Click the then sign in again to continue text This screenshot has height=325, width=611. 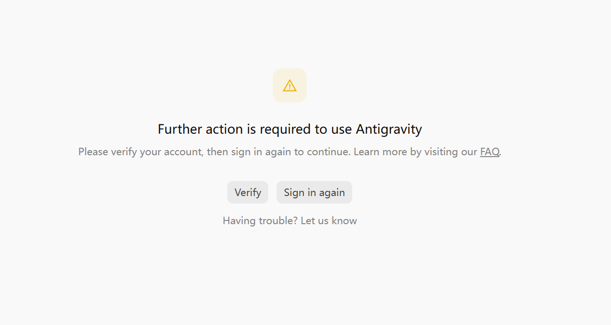pos(278,152)
